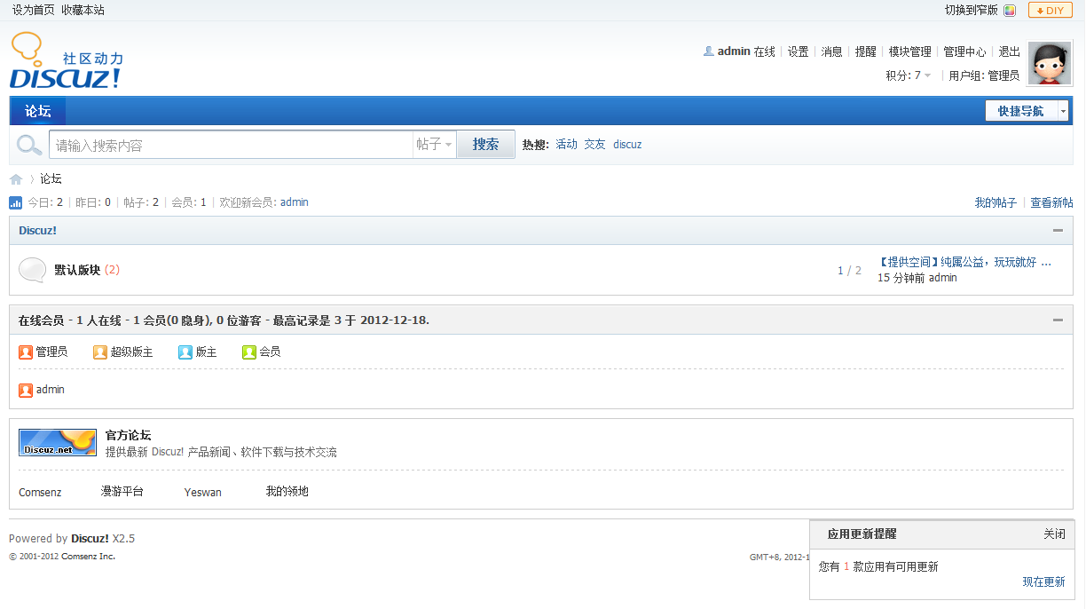The height and width of the screenshot is (609, 1086).
Task: Click the green 会员 group icon
Action: [249, 352]
